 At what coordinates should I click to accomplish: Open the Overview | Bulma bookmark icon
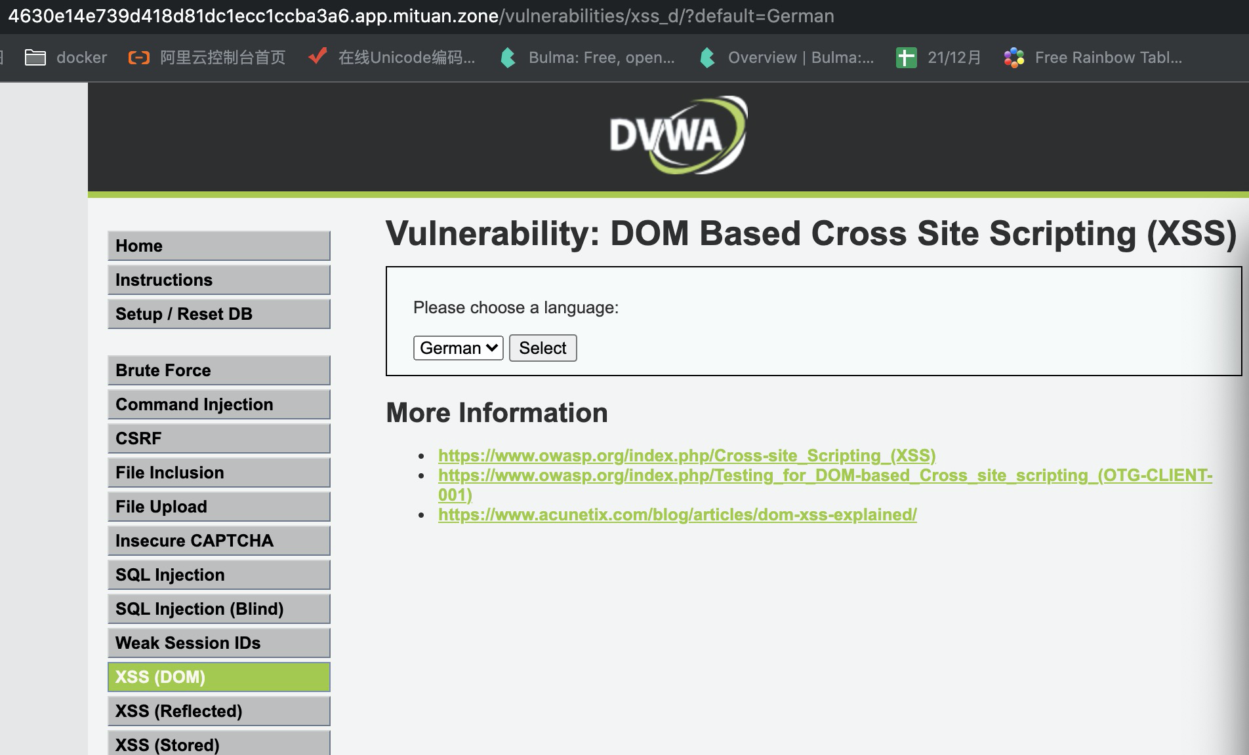(708, 58)
